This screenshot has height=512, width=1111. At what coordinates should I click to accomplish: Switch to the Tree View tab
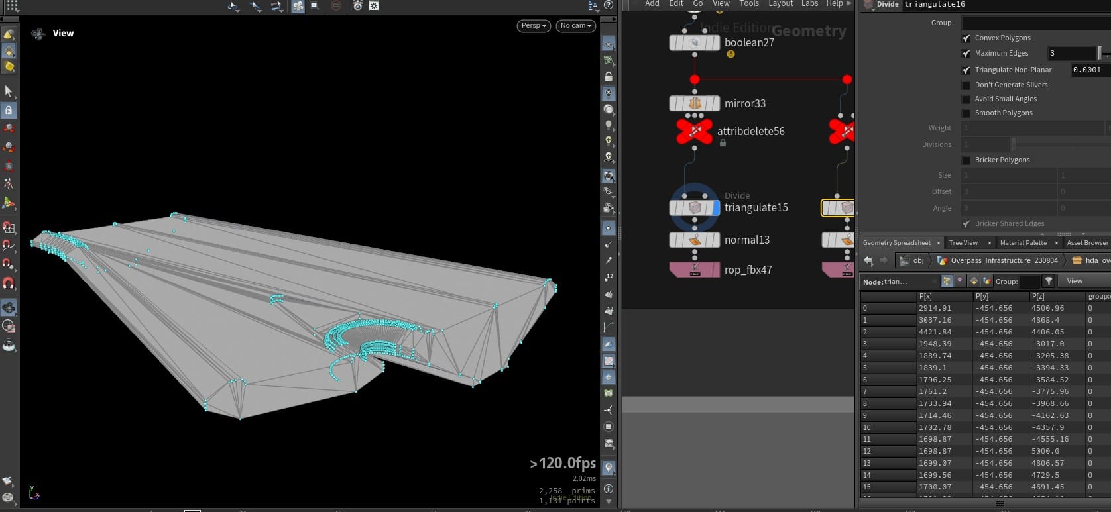point(963,243)
